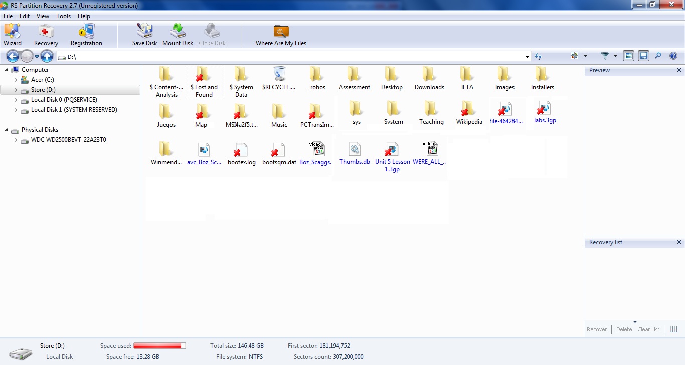The height and width of the screenshot is (365, 685).
Task: Select the deleted Wikipedia folder
Action: tap(469, 113)
